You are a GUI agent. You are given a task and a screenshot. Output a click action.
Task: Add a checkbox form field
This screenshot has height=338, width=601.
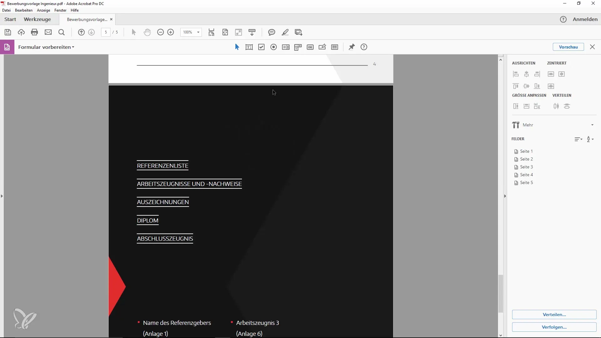pos(261,47)
